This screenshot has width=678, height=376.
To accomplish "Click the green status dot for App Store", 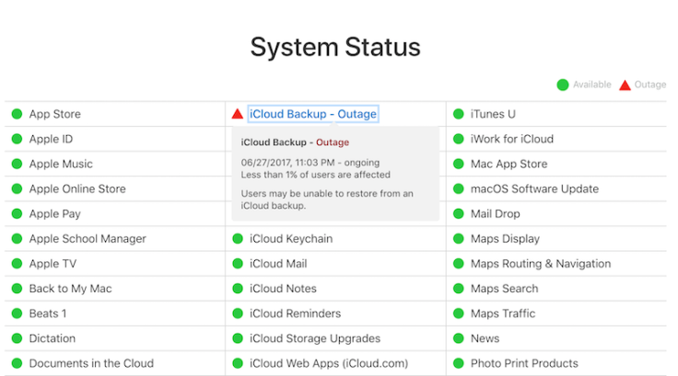I will point(17,114).
